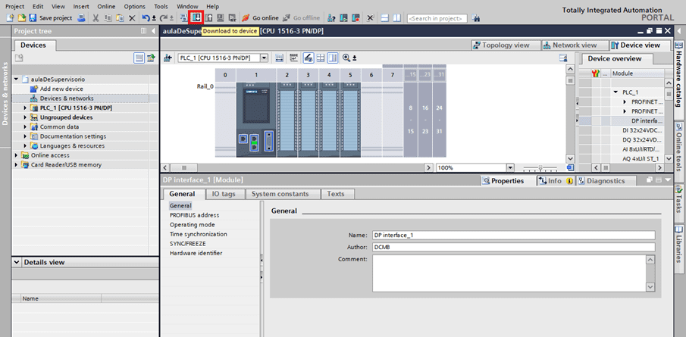Switch to Network view tab

tap(574, 45)
